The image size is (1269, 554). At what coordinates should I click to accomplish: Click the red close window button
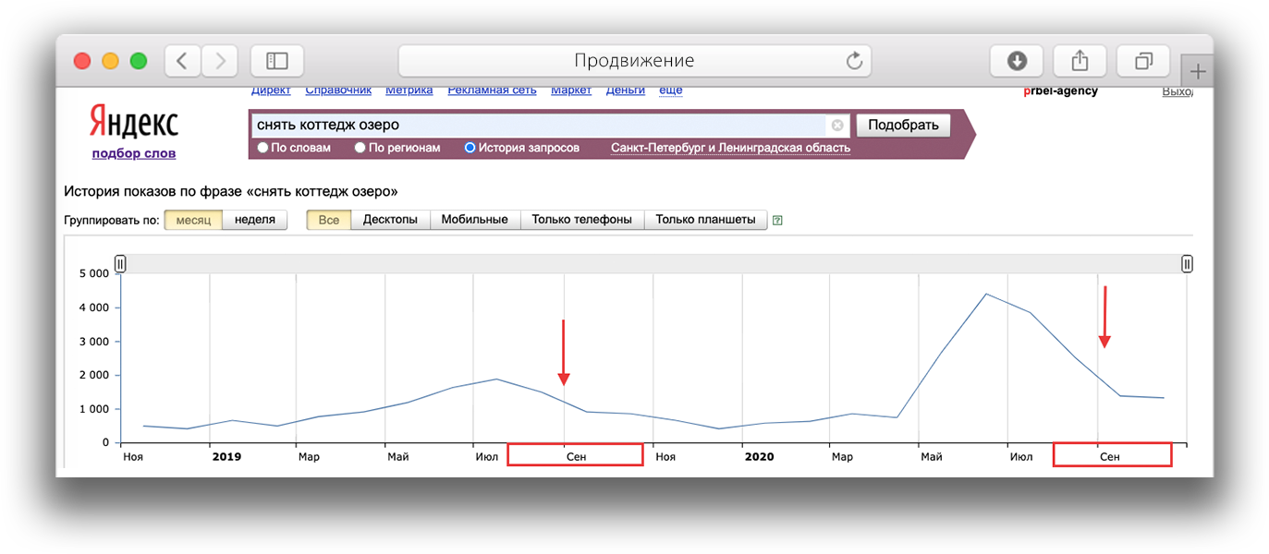(82, 61)
